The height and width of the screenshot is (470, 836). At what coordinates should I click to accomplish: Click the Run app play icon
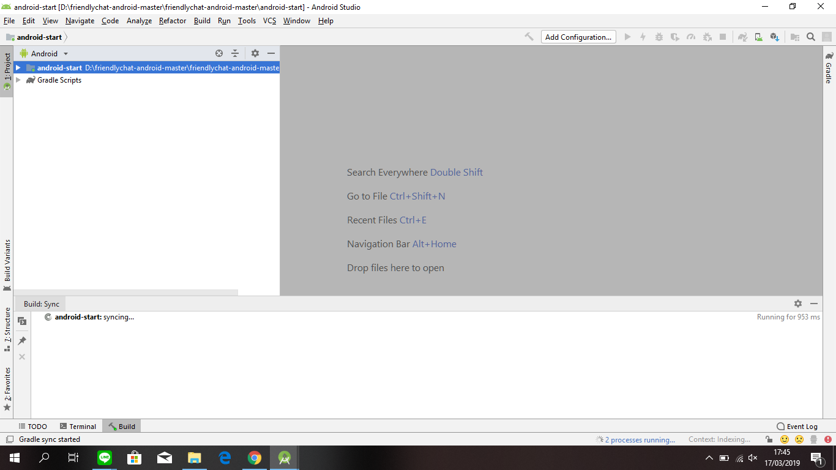coord(627,37)
